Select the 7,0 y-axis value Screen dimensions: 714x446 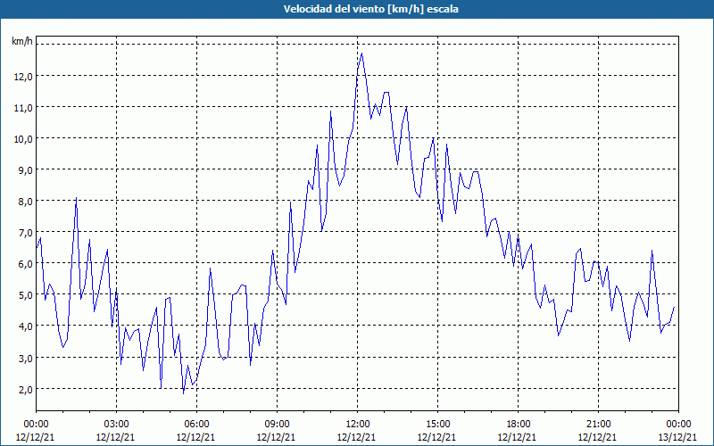25,233
